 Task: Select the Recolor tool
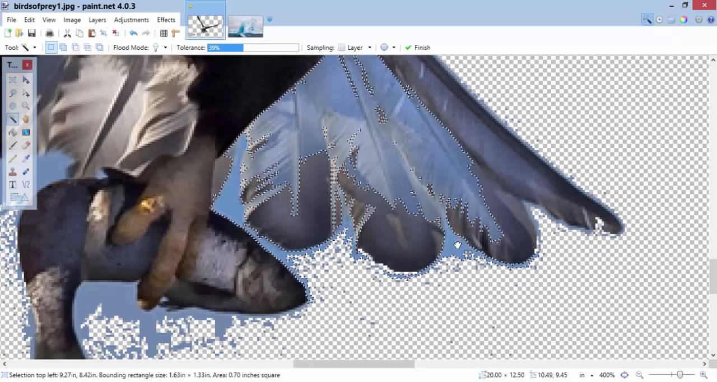[26, 172]
